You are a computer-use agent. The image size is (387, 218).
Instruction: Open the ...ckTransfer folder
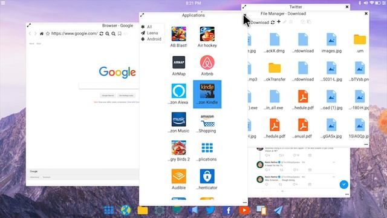tap(275, 71)
